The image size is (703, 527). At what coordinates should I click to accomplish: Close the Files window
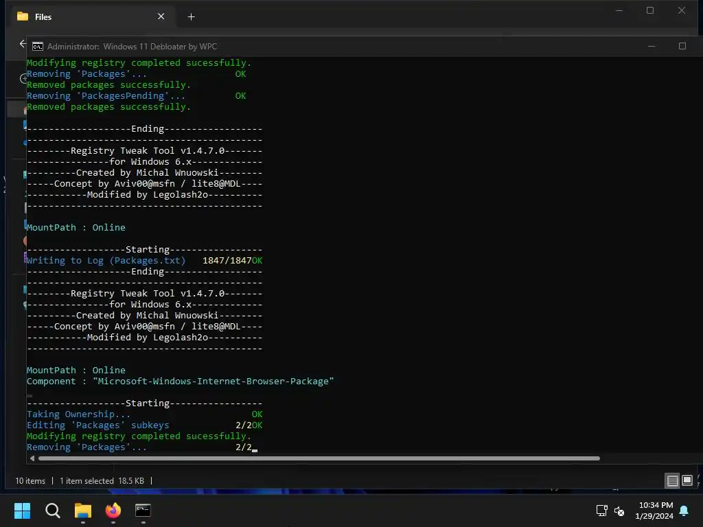682,10
